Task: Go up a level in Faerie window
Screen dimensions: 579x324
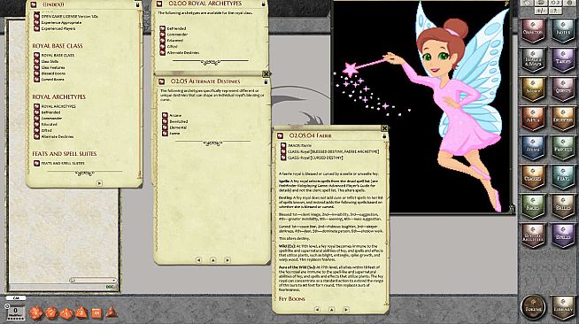Action: [x=331, y=310]
